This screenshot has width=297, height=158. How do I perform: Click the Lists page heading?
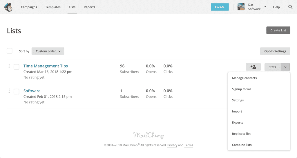(14, 31)
